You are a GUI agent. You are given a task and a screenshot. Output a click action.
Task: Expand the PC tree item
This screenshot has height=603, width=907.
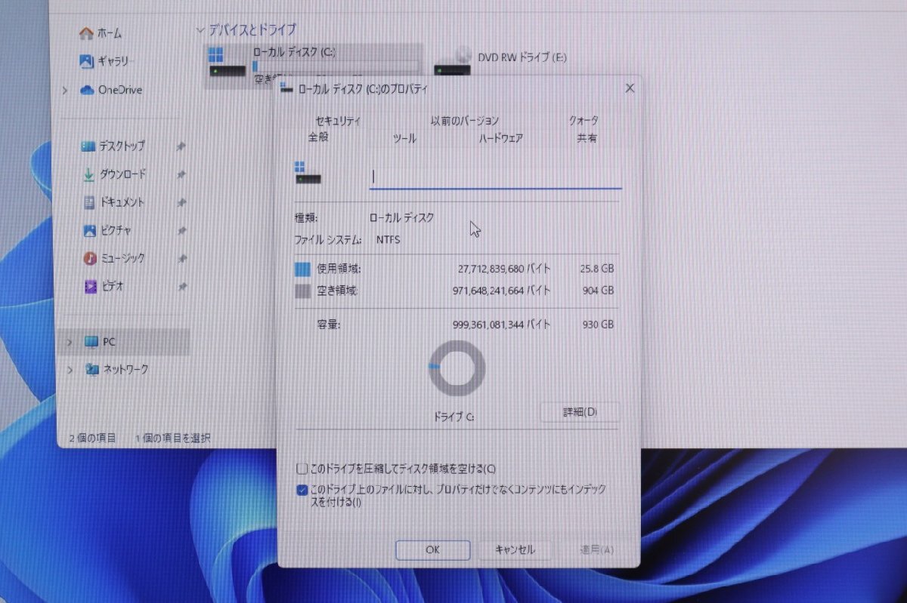pyautogui.click(x=70, y=342)
